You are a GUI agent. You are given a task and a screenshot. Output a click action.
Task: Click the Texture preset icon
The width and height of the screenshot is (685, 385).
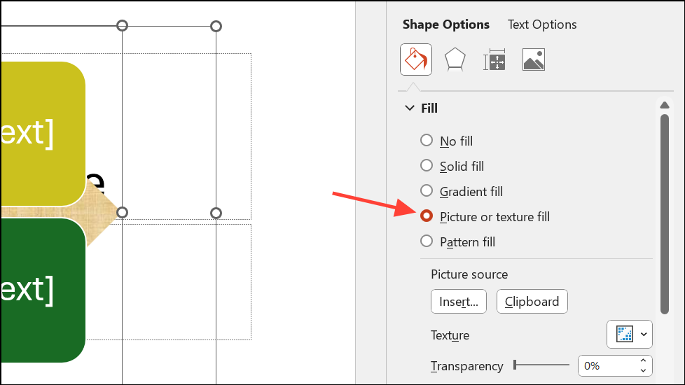(624, 335)
